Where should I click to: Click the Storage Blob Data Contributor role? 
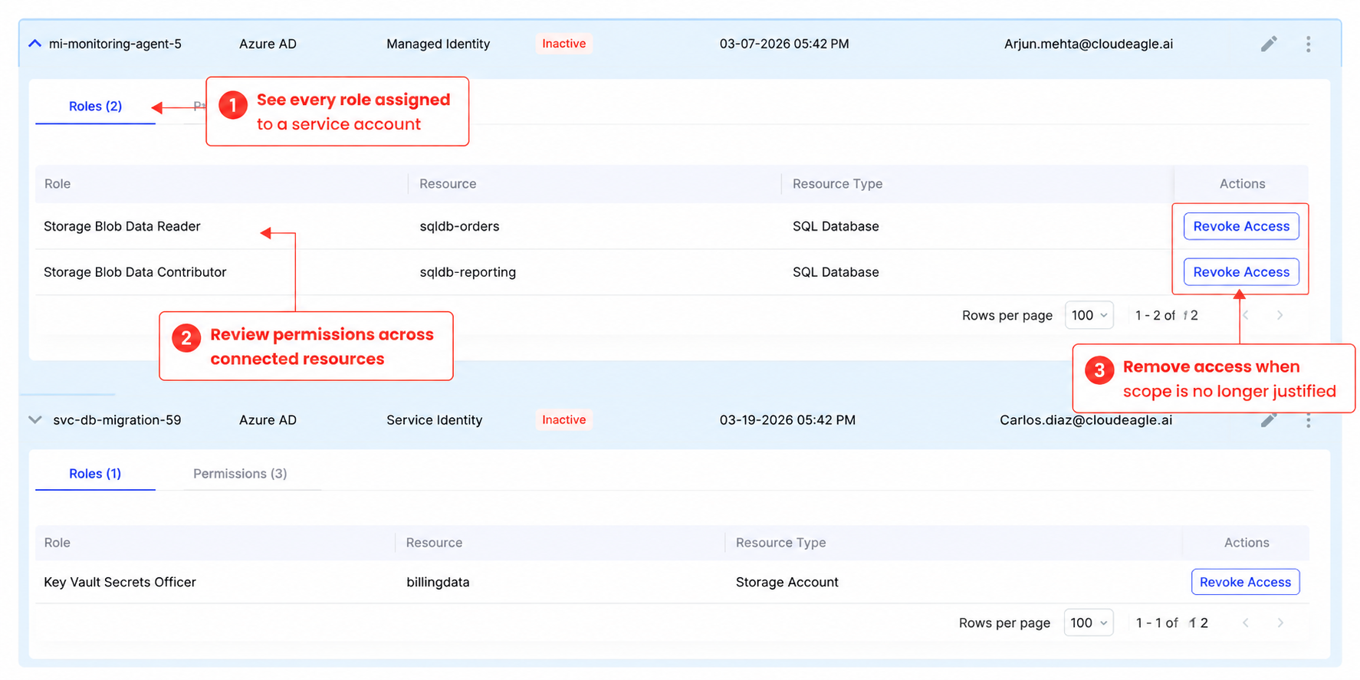pos(135,272)
